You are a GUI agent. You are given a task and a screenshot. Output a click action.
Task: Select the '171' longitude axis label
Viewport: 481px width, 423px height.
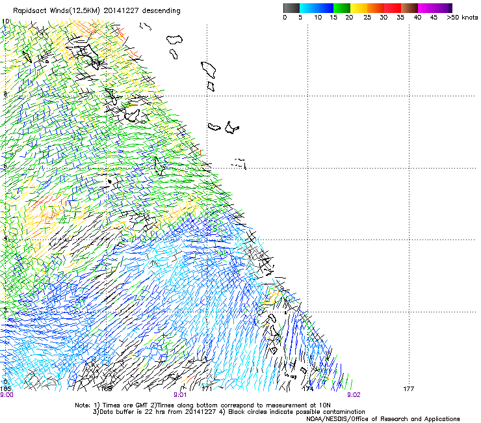pyautogui.click(x=207, y=389)
